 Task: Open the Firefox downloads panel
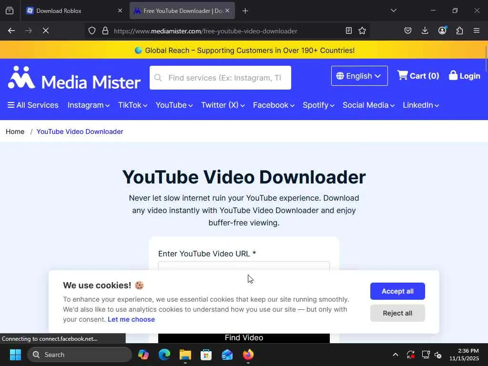point(425,31)
